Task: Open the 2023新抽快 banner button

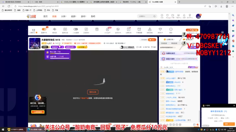Action: coord(127,47)
